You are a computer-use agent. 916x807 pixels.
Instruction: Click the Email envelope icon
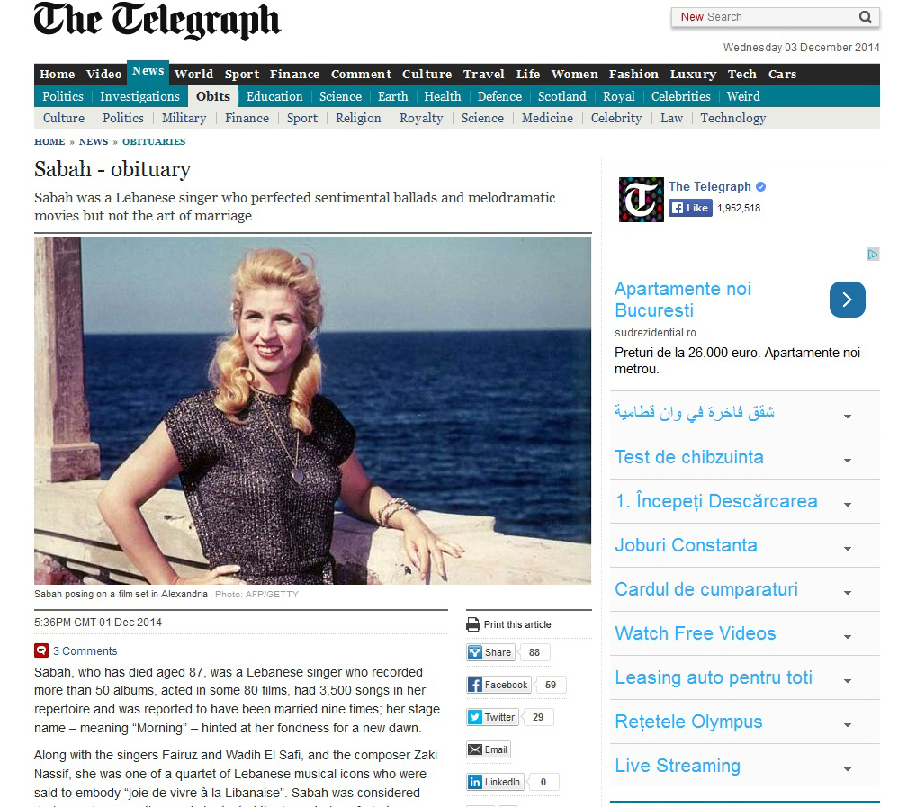coord(475,749)
